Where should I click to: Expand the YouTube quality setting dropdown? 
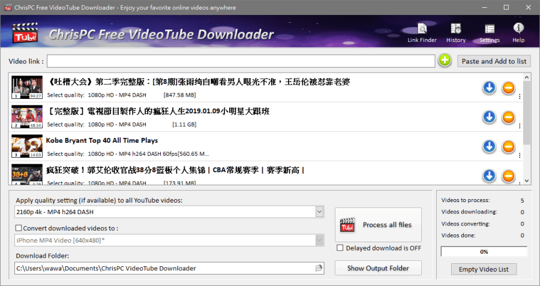[x=320, y=212]
